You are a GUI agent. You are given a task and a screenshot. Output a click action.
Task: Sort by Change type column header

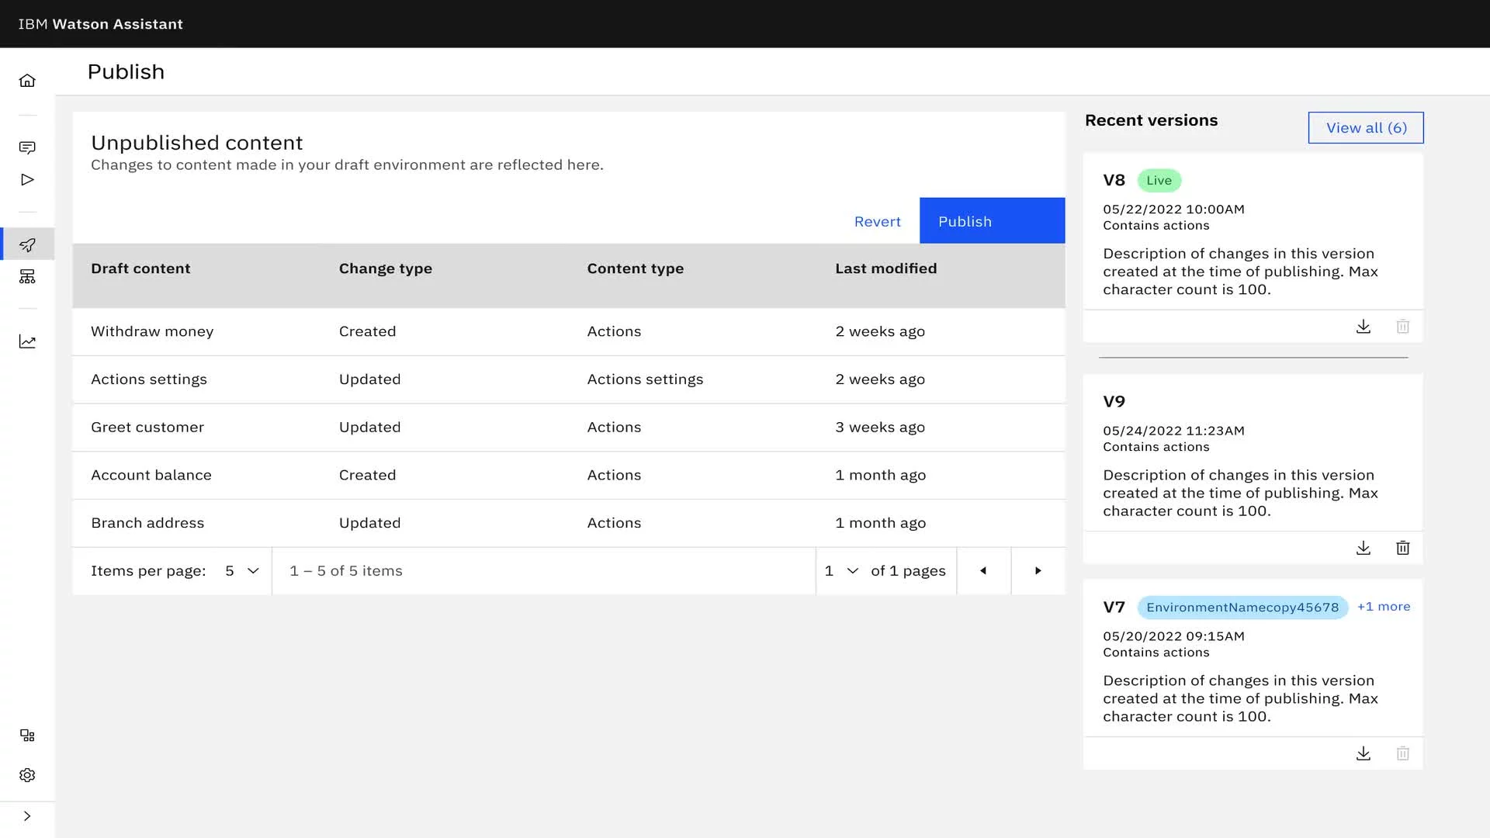386,268
